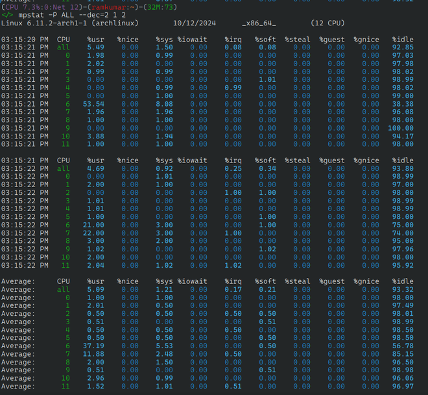
Task: Click the 37.19 average %usr value
Action: coord(93,346)
